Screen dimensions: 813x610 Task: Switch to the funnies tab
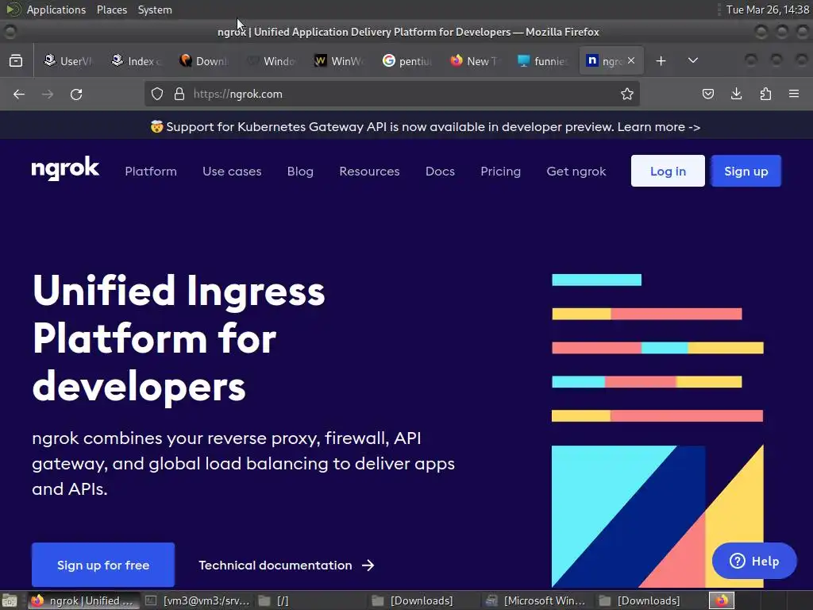[x=543, y=60]
